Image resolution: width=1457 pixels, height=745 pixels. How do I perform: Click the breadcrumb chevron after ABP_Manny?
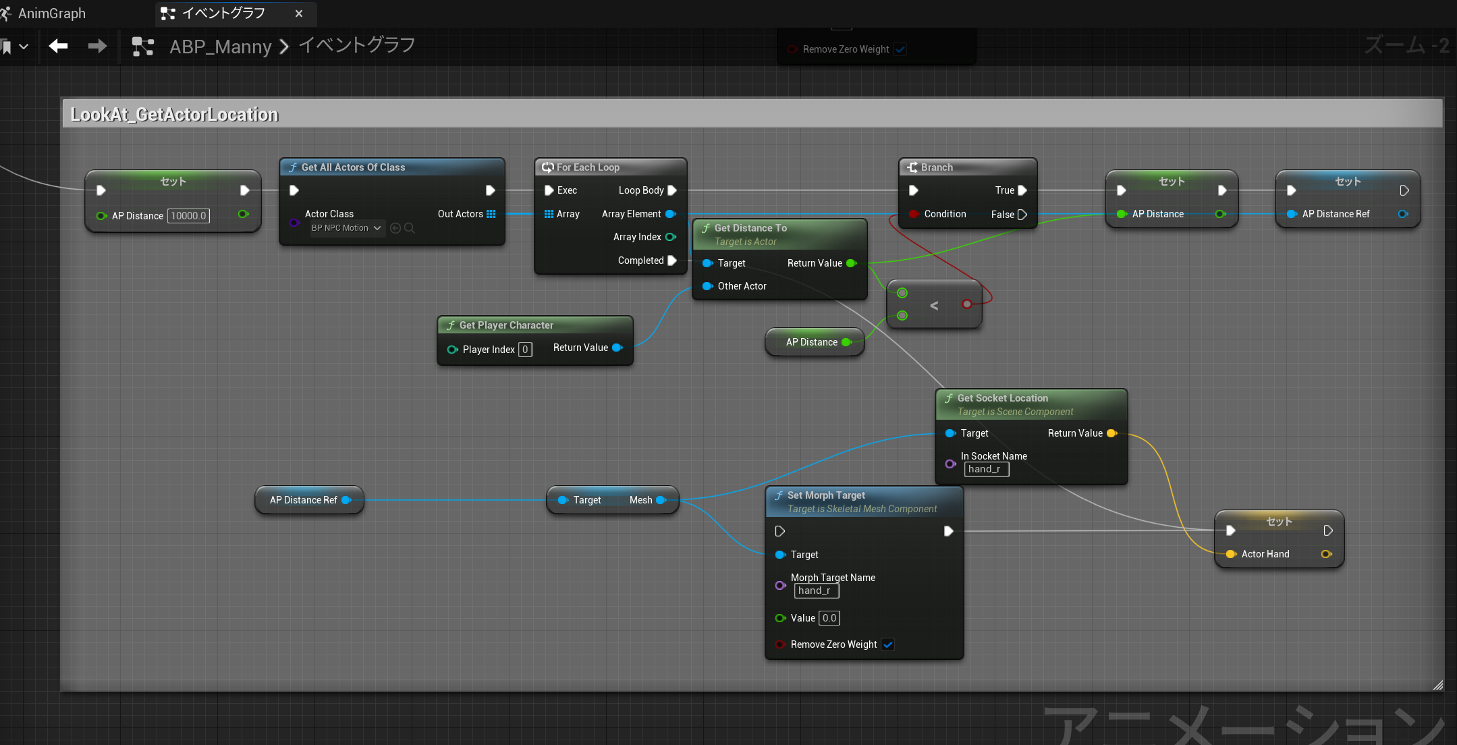coord(284,47)
